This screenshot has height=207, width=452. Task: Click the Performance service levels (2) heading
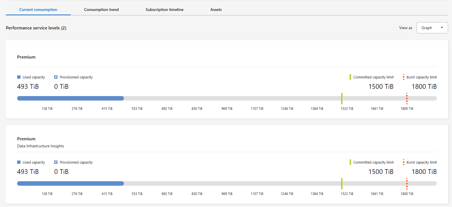pyautogui.click(x=36, y=28)
